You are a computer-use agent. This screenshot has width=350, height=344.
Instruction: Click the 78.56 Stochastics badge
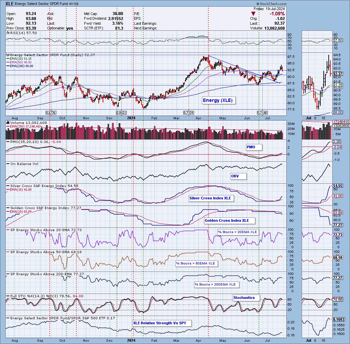coord(338,300)
